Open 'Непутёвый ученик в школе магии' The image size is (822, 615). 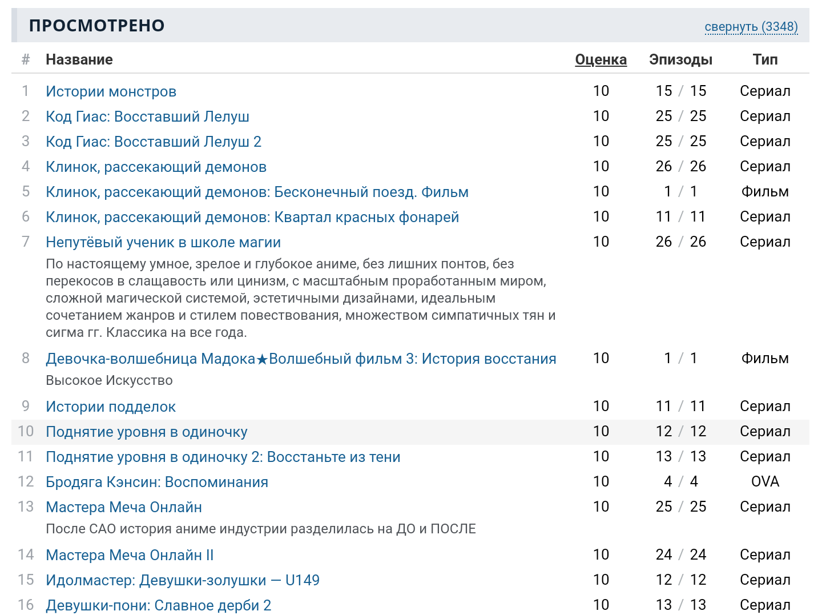pyautogui.click(x=163, y=242)
